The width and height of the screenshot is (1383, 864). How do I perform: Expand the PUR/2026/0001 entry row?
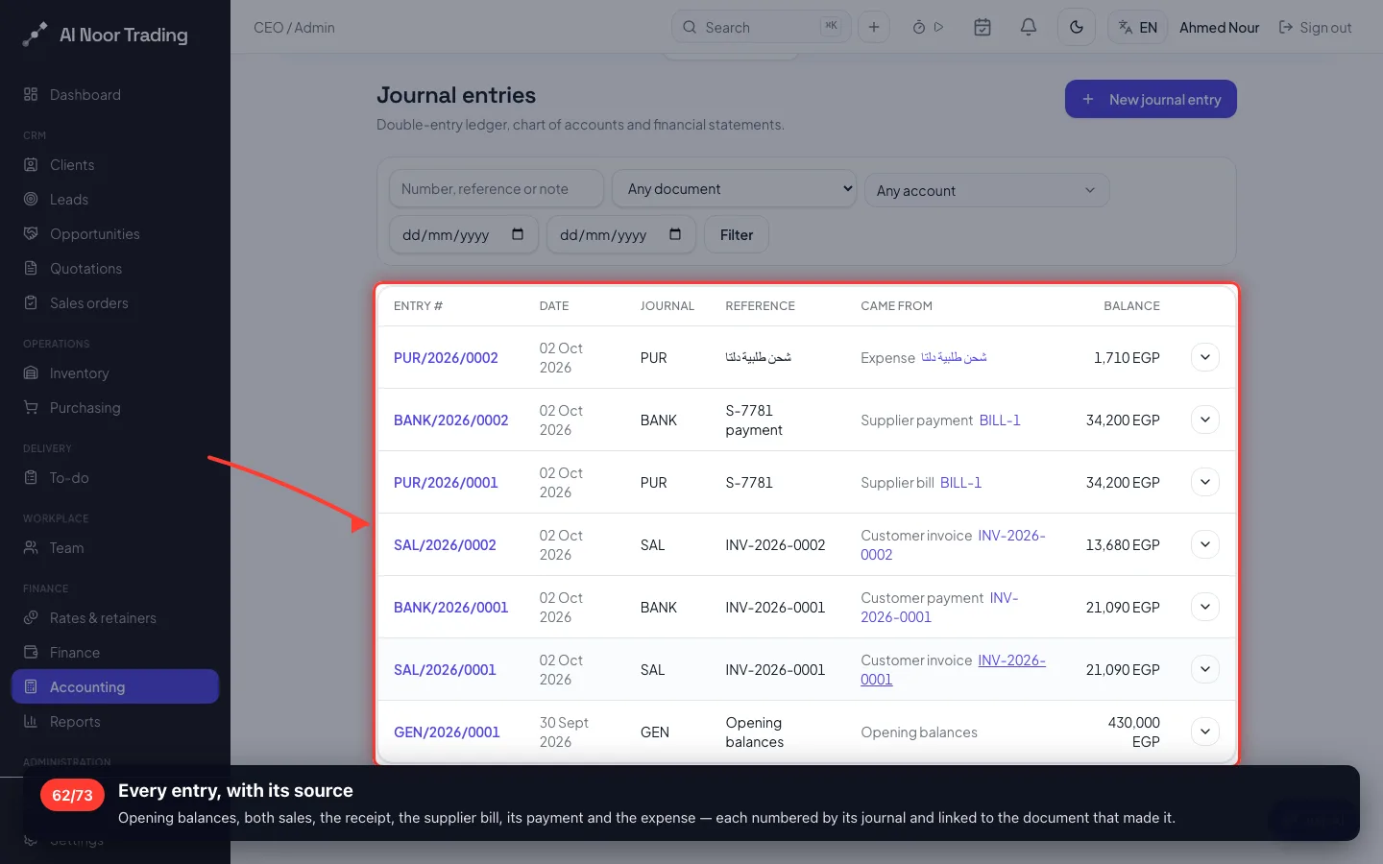coord(1205,482)
